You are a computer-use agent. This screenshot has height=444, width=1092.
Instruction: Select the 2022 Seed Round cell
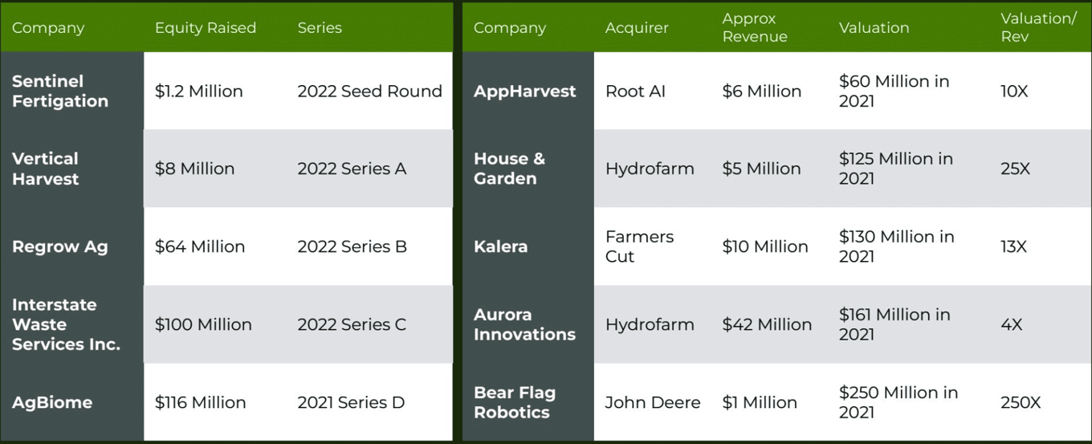370,91
